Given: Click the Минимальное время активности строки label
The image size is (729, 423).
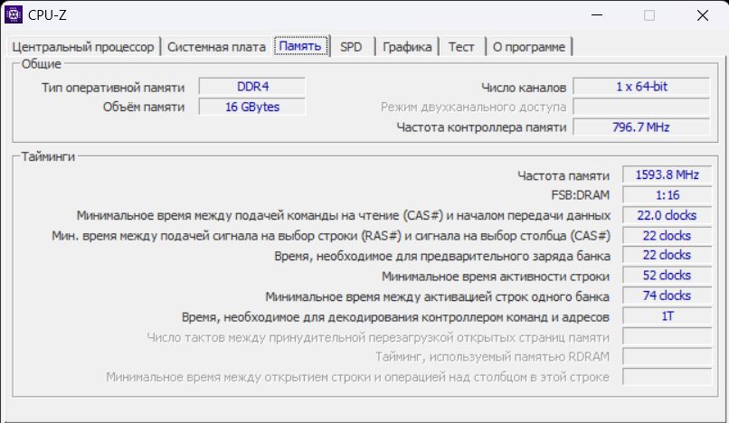Looking at the screenshot, I should [x=496, y=277].
